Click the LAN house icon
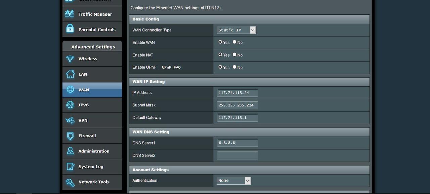This screenshot has height=194, width=430. pyautogui.click(x=70, y=74)
